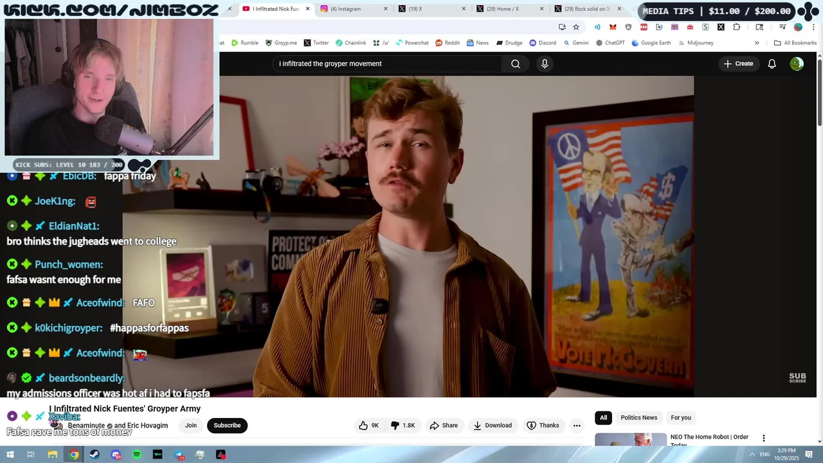Select the All filter chip

point(603,418)
